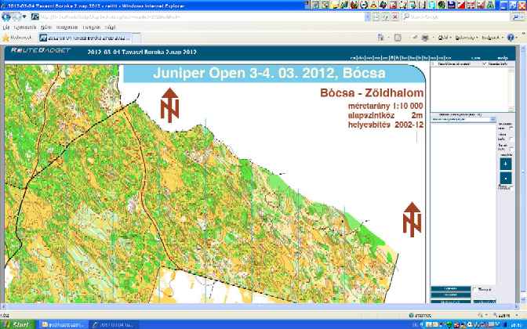Click the URL address bar field
Image resolution: width=527 pixels, height=329 pixels.
click(198, 16)
